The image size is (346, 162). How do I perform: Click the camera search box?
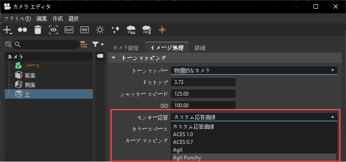pos(46,44)
